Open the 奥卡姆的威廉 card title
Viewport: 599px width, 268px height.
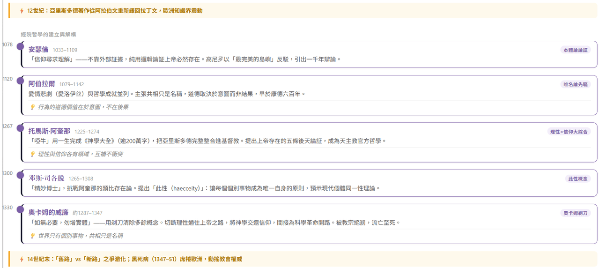(x=49, y=213)
